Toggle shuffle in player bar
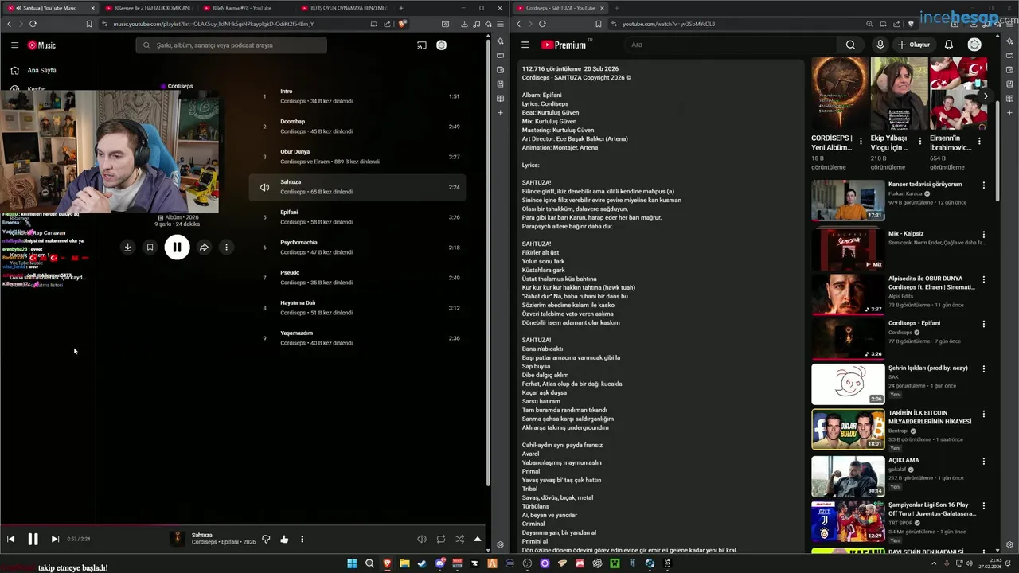1019x573 pixels. coord(459,539)
